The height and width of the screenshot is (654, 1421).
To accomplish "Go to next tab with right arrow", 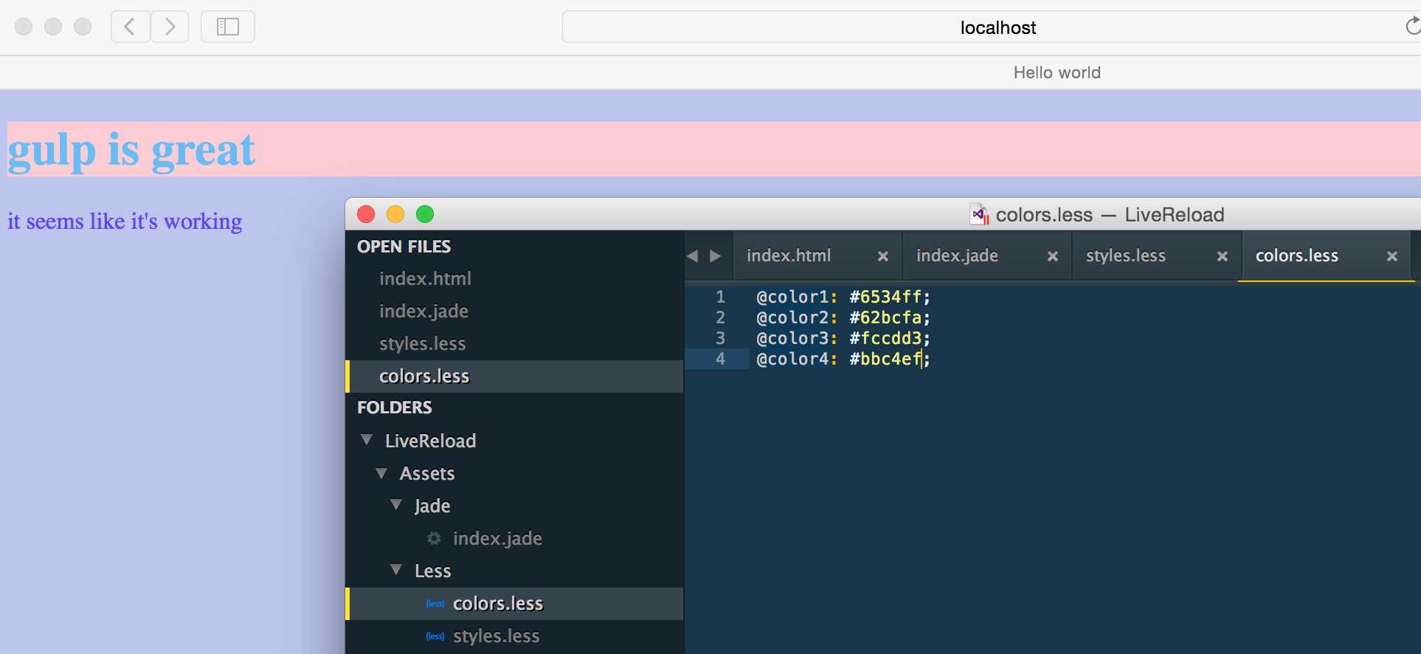I will (x=715, y=256).
